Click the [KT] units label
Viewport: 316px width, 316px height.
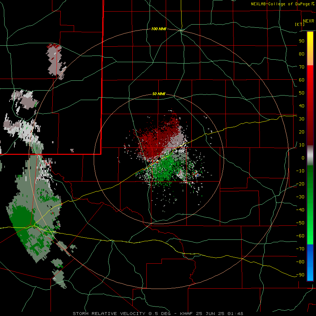click(x=300, y=24)
